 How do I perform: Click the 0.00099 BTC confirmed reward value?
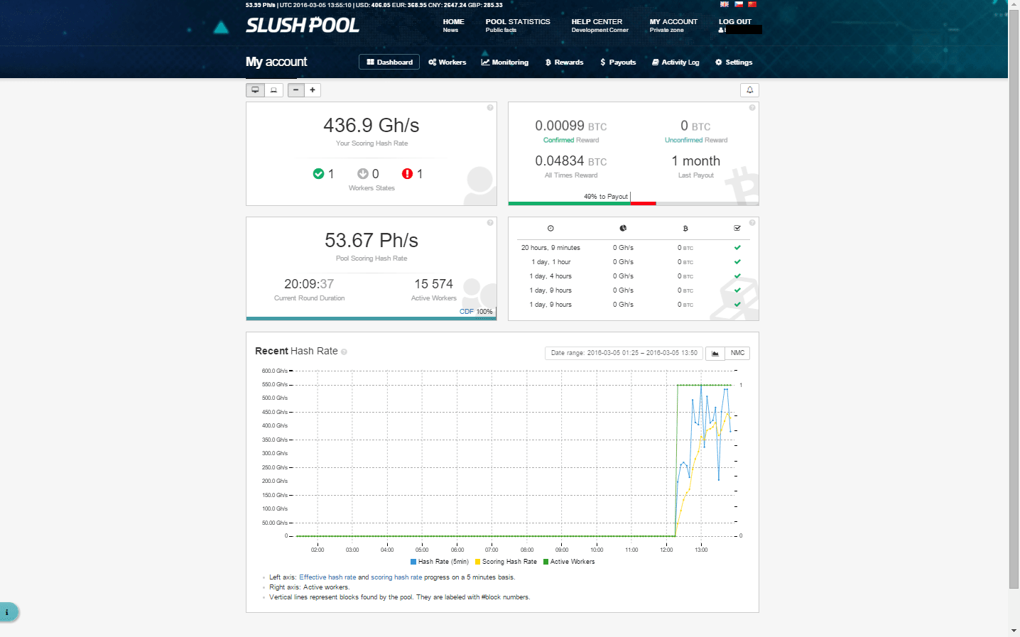point(571,126)
